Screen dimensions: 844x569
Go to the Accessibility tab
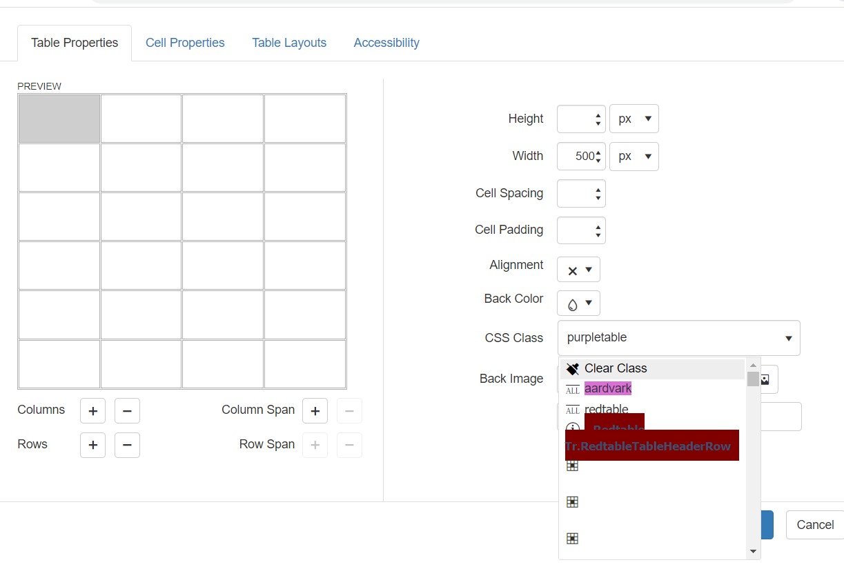click(386, 43)
